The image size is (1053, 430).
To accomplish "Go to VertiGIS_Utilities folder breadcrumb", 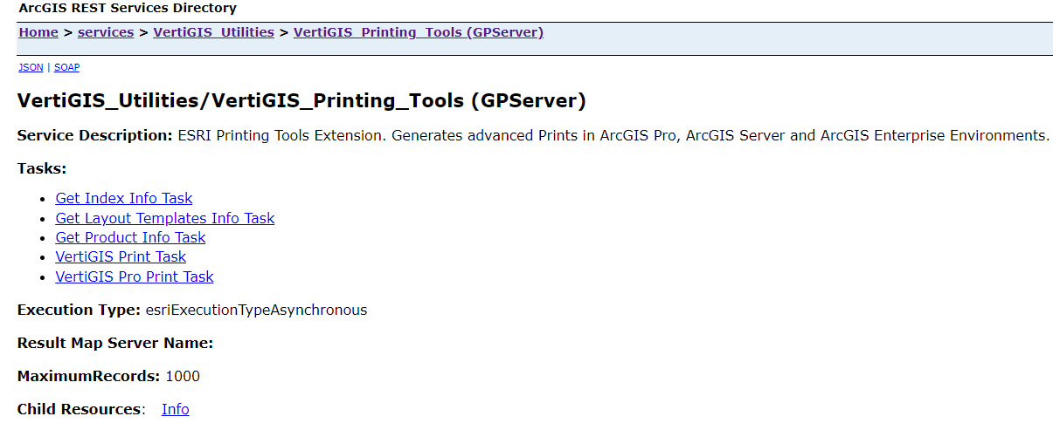I will pos(213,32).
